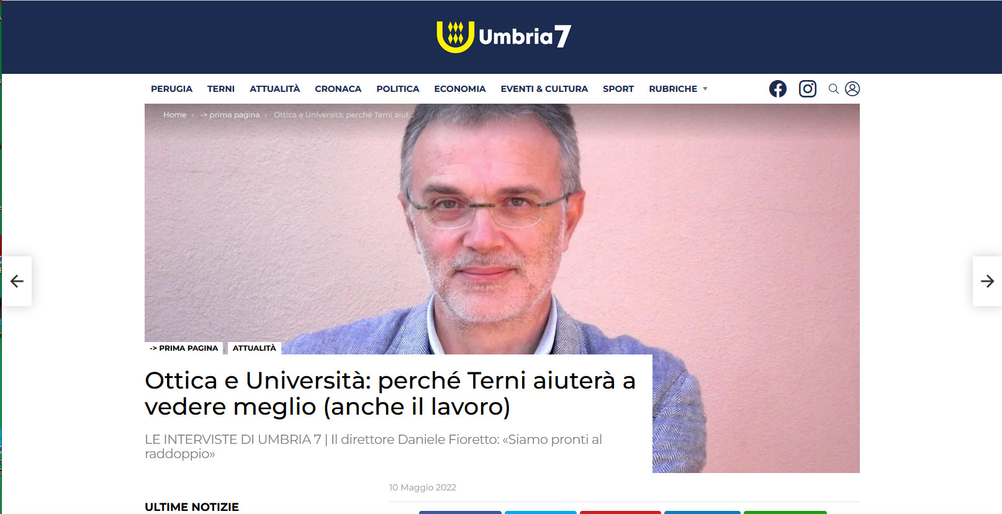
Task: Expand the Rubriche dropdown arrow
Action: pyautogui.click(x=705, y=89)
